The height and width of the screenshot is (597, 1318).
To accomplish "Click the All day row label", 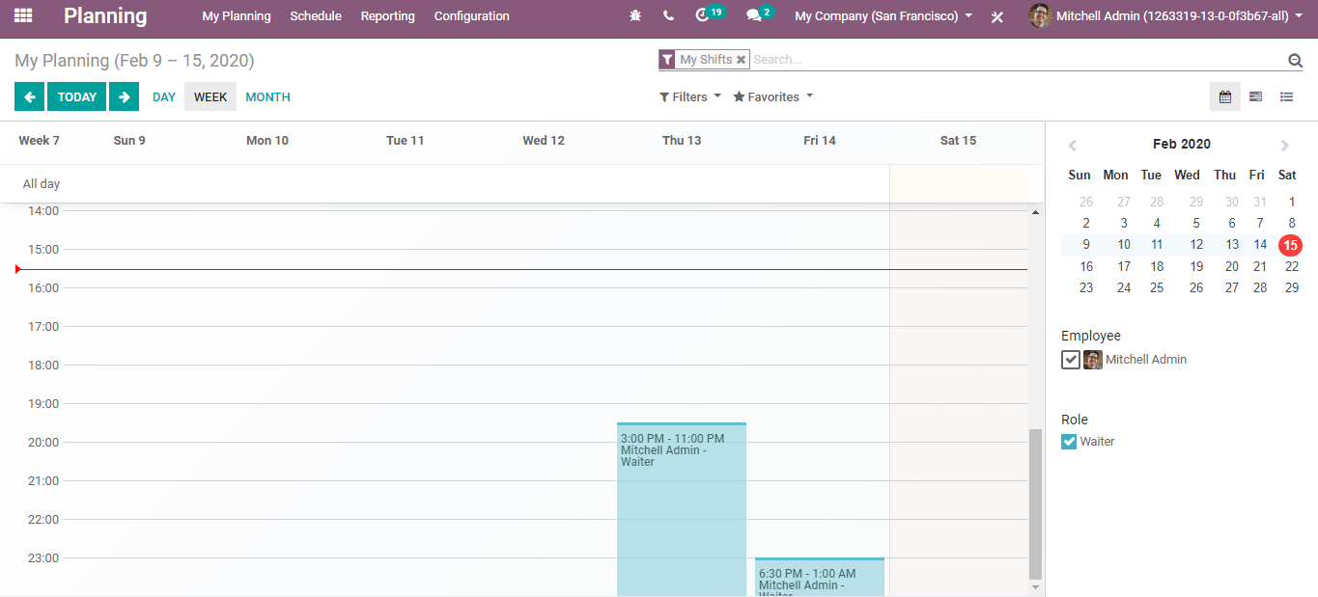I will [42, 184].
